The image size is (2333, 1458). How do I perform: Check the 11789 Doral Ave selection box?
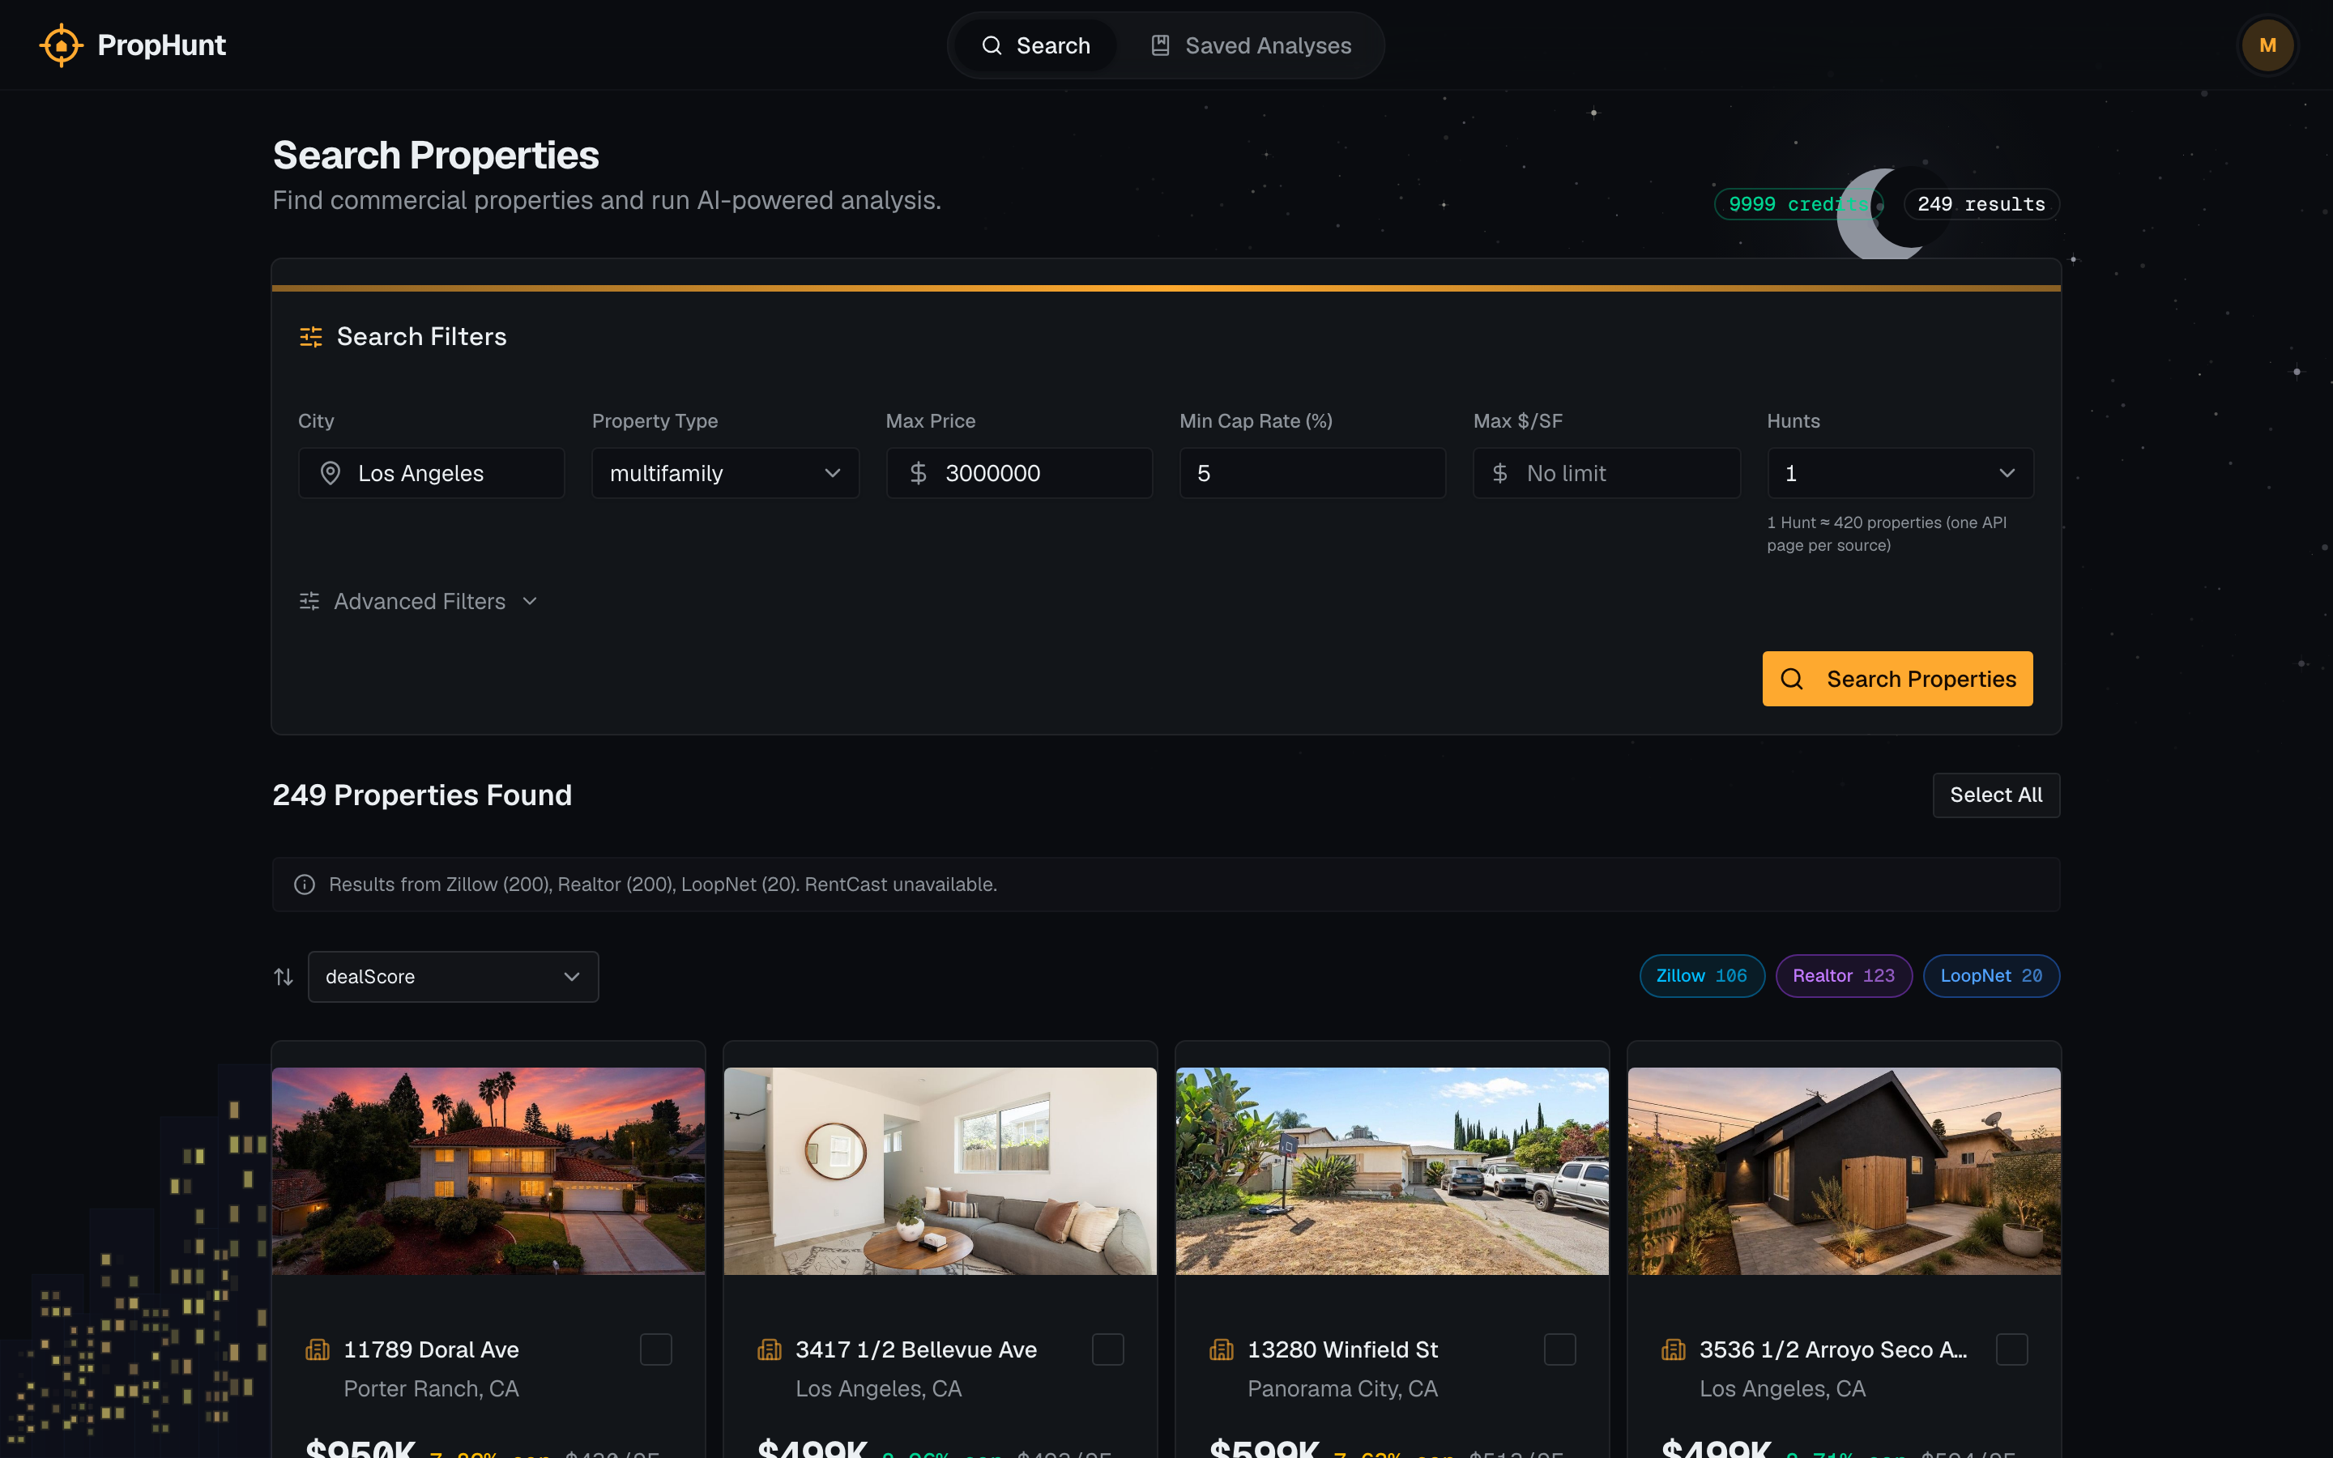point(655,1350)
